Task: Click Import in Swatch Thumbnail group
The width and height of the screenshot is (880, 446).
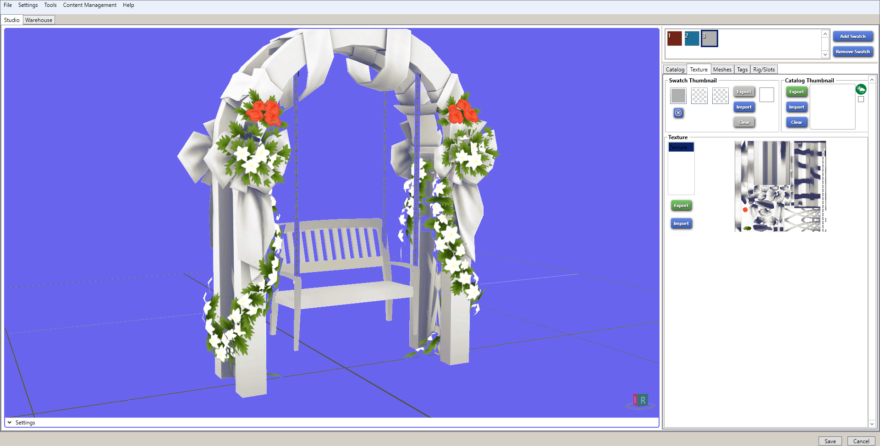Action: pos(744,107)
